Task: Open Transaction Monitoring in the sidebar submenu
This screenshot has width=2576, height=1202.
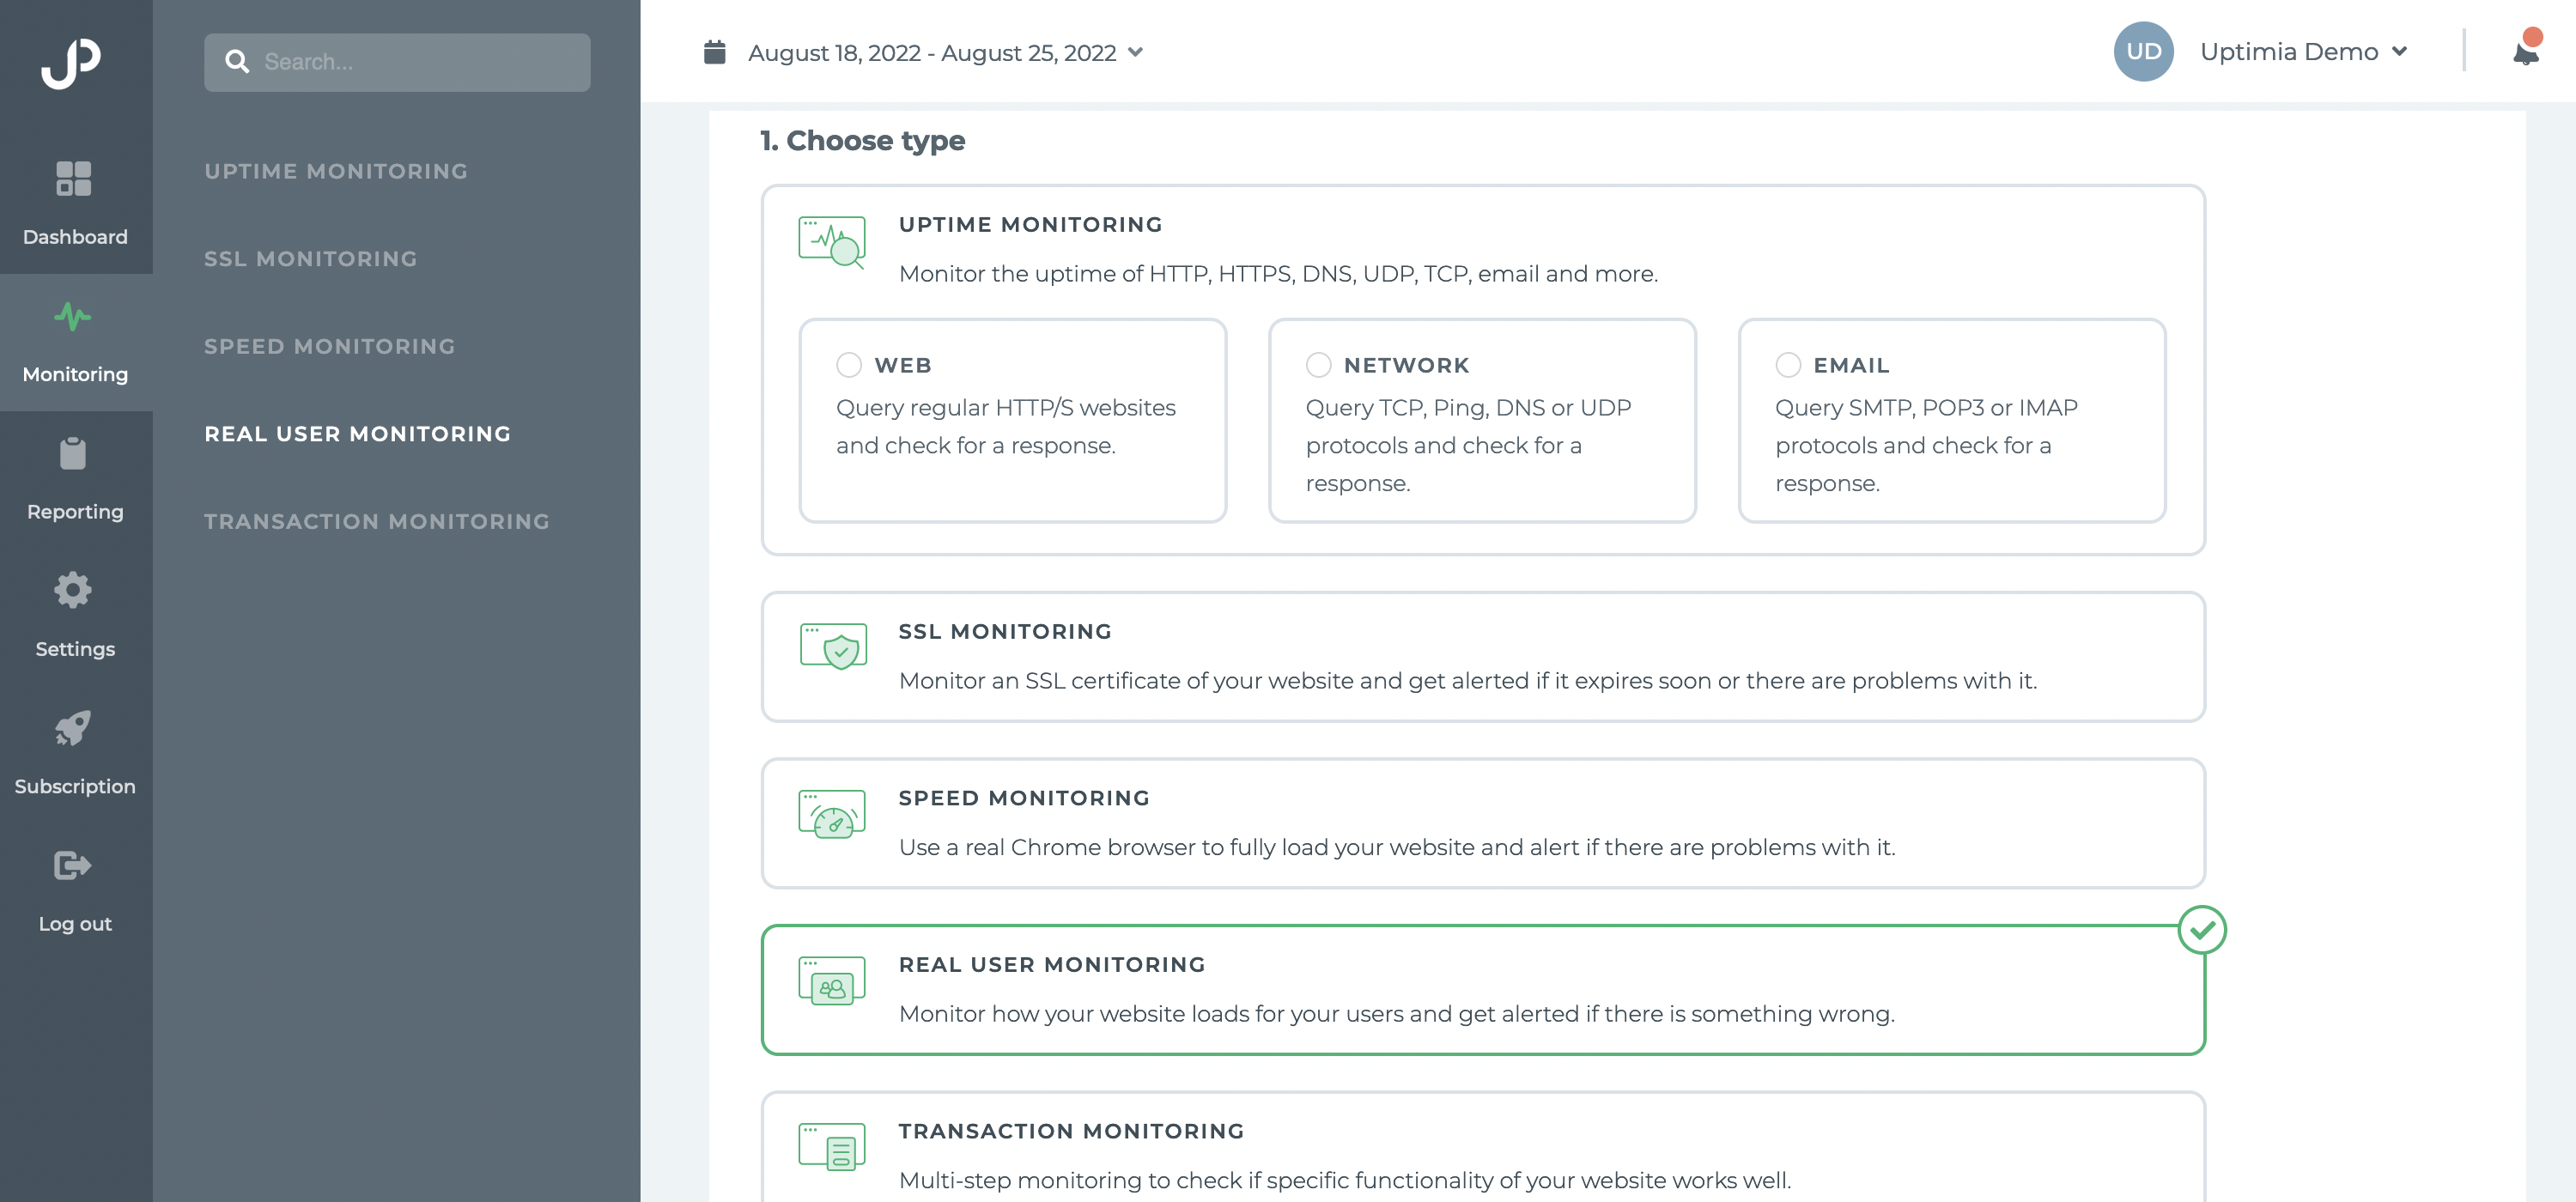Action: [x=377, y=521]
